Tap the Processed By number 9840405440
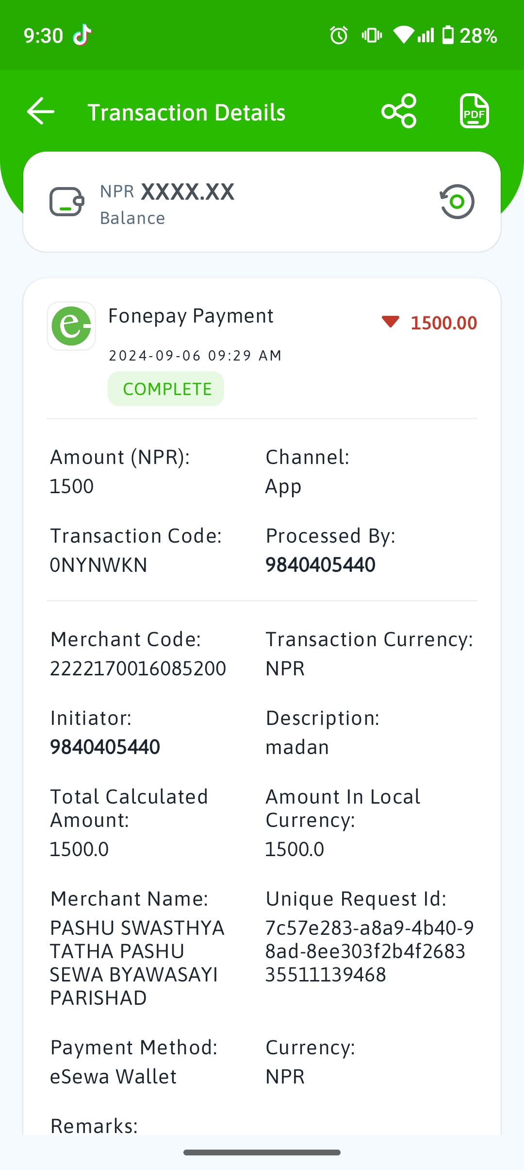 pyautogui.click(x=320, y=565)
